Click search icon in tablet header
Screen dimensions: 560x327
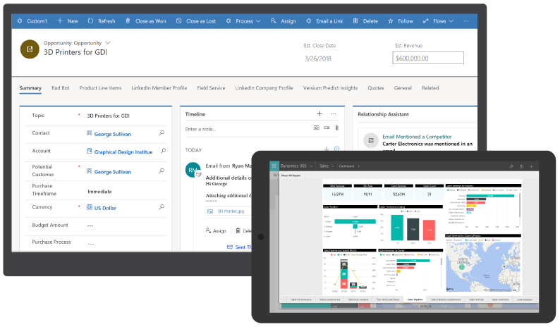(511, 166)
